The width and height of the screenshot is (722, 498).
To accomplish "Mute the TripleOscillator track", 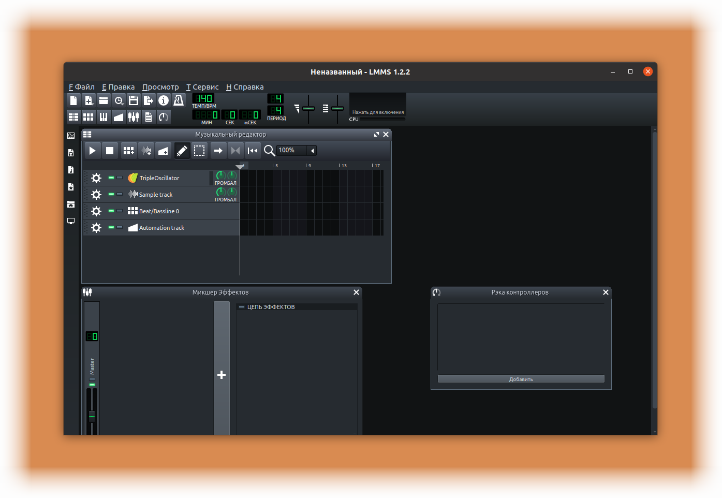I will point(111,178).
